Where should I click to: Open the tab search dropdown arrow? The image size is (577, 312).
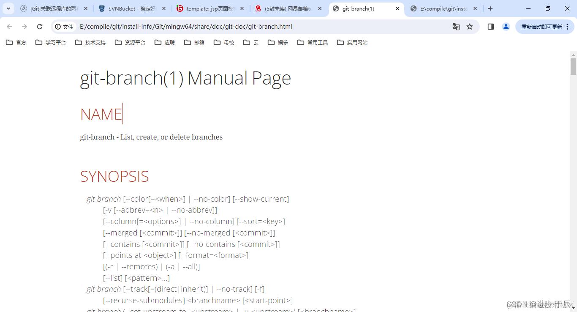(8, 8)
